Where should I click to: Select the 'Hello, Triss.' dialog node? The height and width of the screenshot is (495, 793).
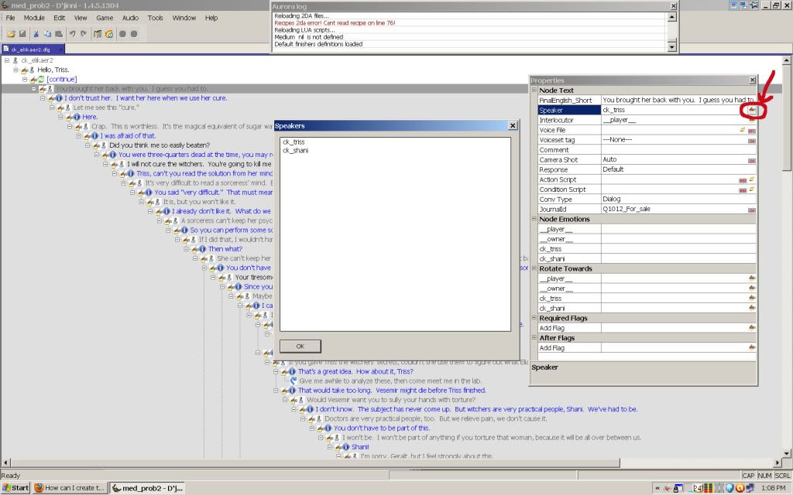point(53,70)
